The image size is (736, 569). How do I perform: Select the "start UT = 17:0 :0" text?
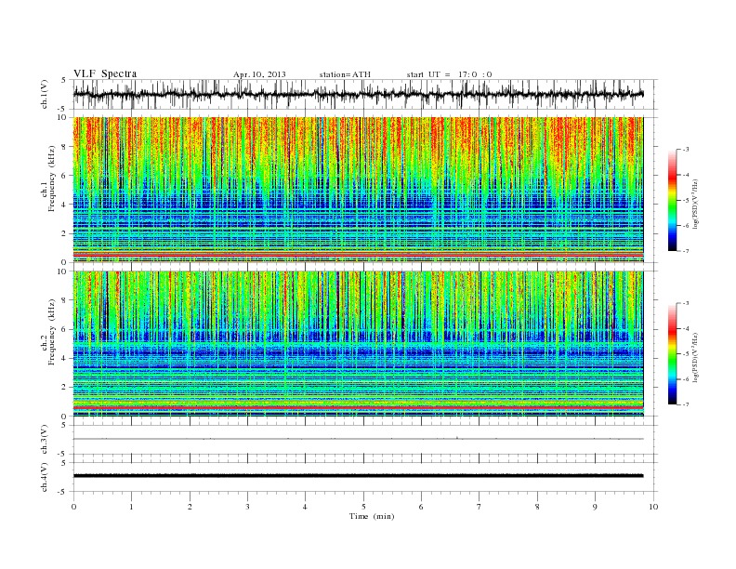[x=449, y=74]
